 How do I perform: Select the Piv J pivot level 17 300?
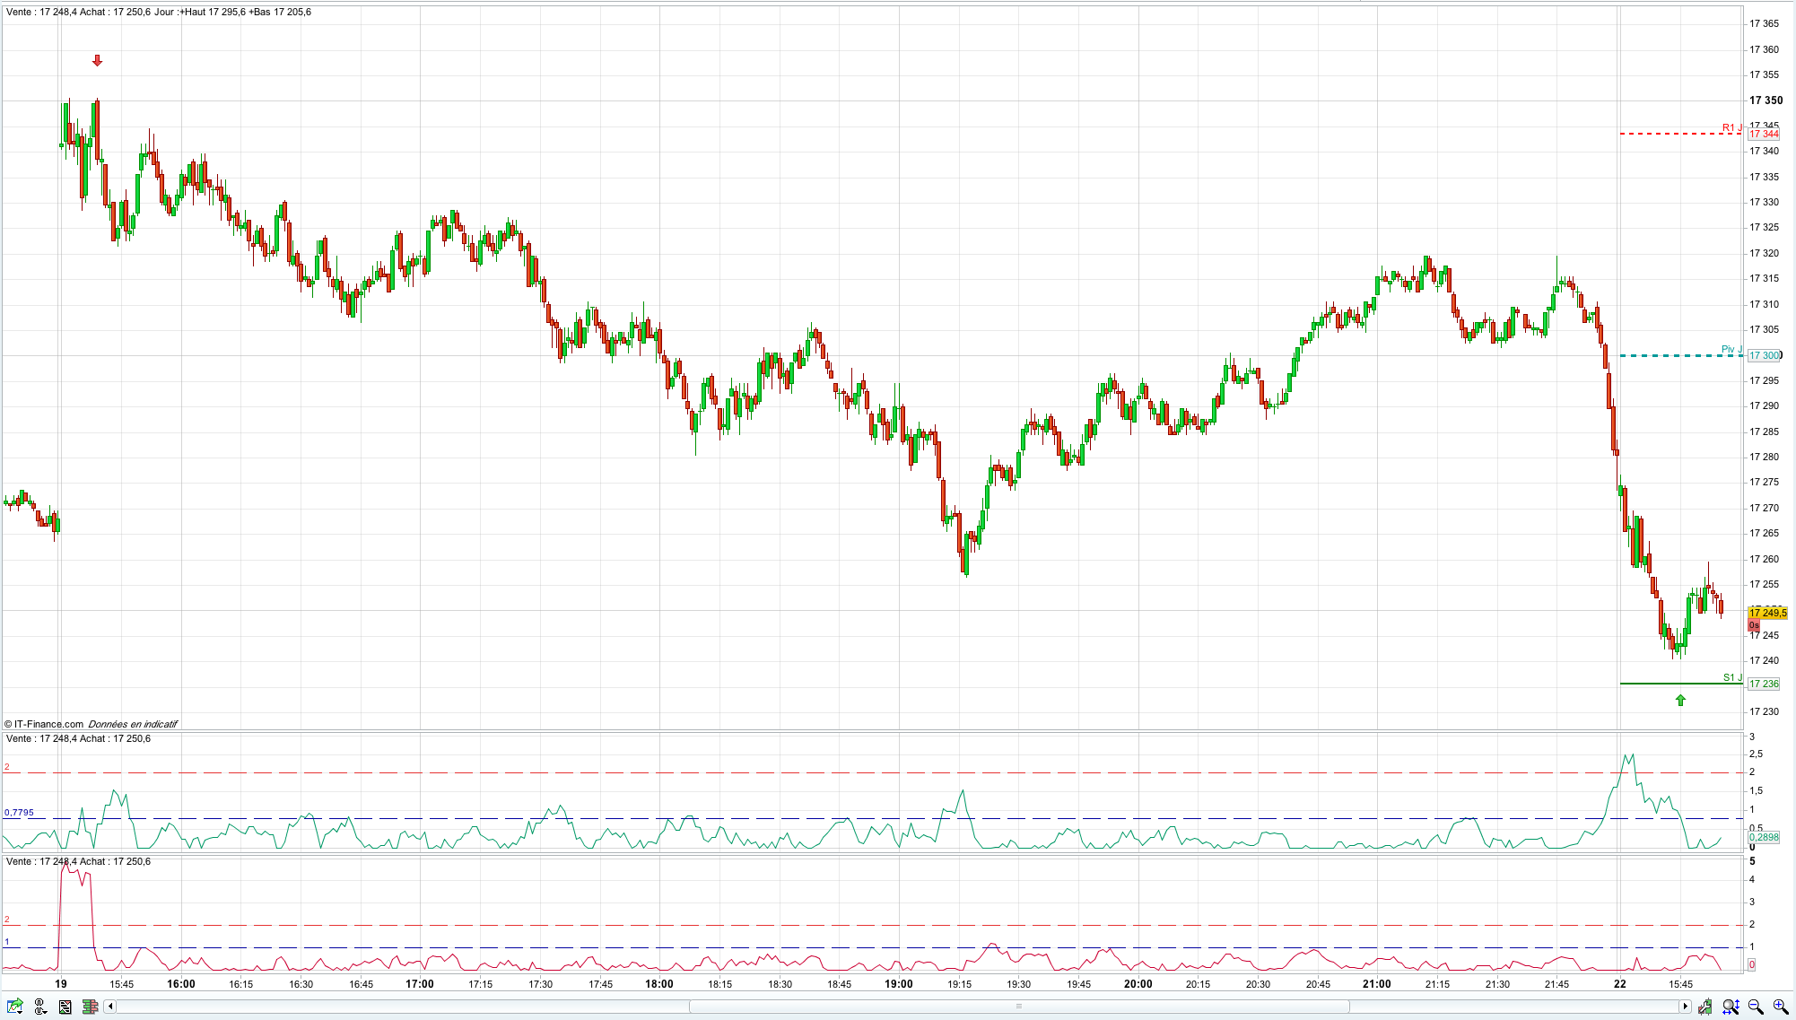pos(1764,355)
